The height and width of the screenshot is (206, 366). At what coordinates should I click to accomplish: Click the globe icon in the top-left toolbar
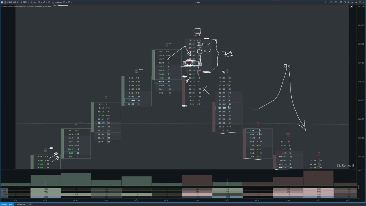2,2
